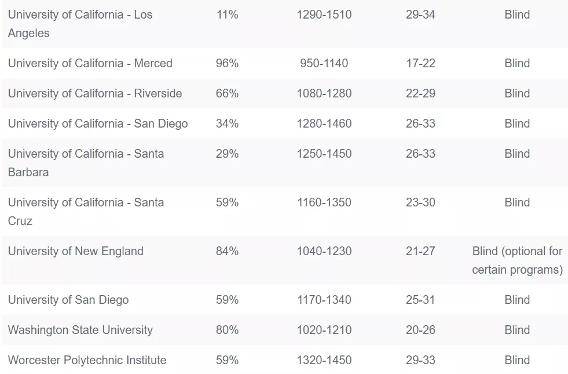The height and width of the screenshot is (374, 568).
Task: Select the Worcester Polytechnic Institute name
Action: [87, 360]
